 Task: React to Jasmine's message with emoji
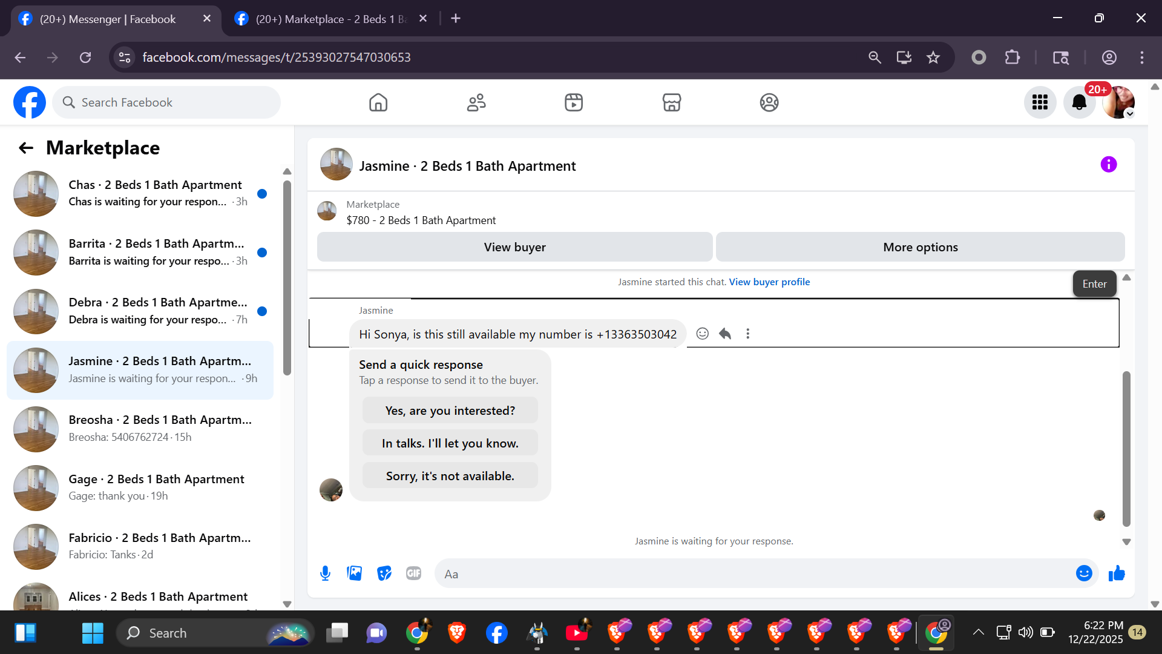pyautogui.click(x=702, y=334)
